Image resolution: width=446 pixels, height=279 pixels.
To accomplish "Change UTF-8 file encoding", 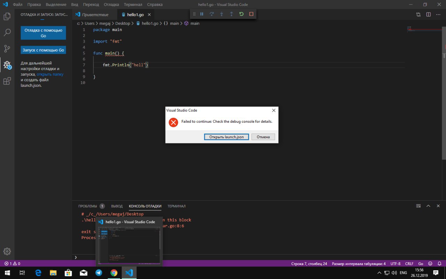I will 395,264.
